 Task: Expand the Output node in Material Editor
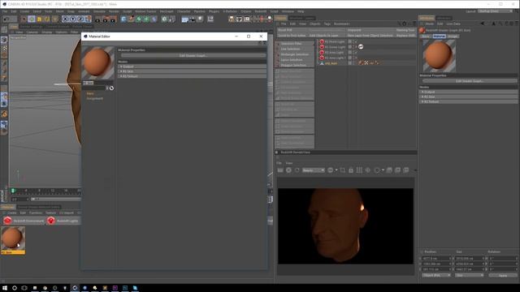(x=193, y=67)
